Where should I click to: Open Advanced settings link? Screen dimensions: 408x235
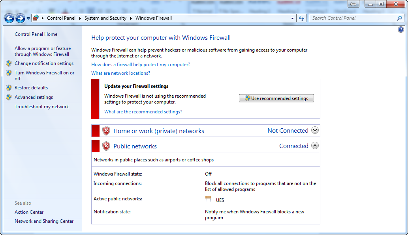[x=34, y=97]
